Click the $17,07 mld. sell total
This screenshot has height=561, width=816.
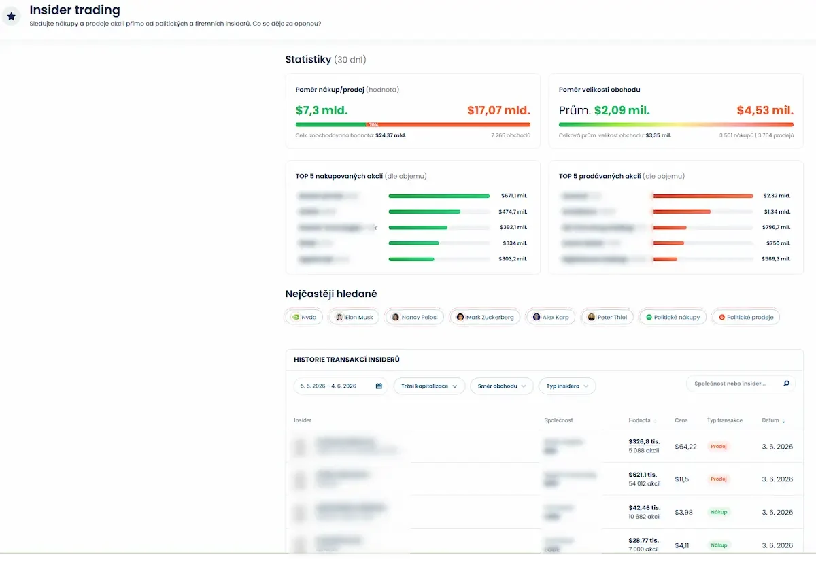point(498,110)
